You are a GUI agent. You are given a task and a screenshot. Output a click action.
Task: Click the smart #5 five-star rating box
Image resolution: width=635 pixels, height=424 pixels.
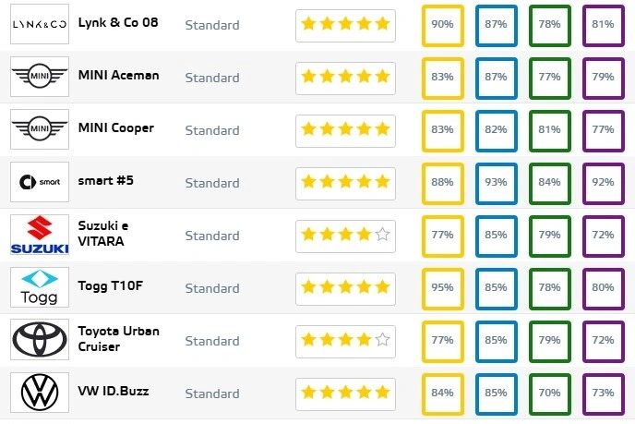(345, 184)
